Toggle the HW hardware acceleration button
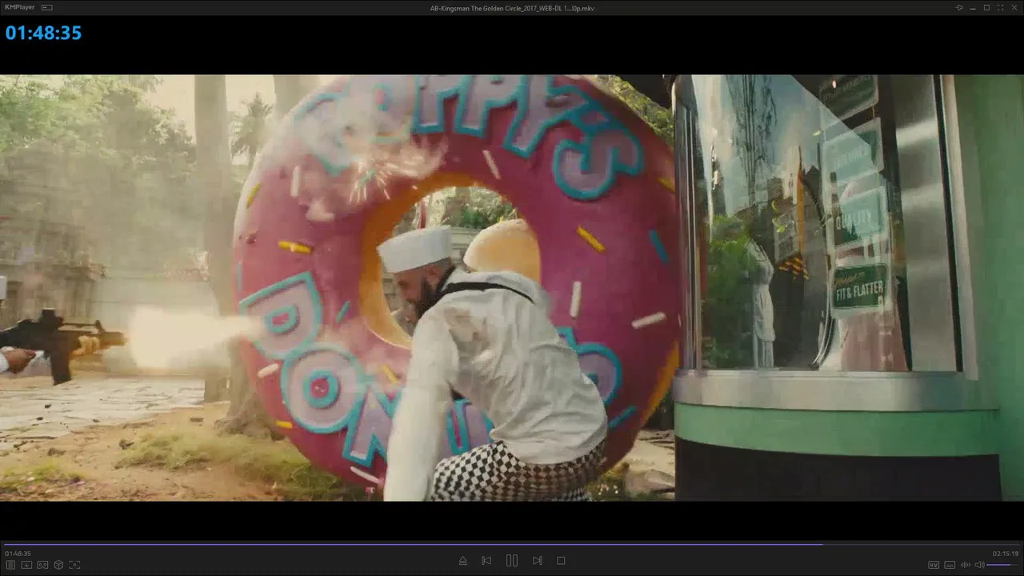The image size is (1024, 576). (934, 565)
